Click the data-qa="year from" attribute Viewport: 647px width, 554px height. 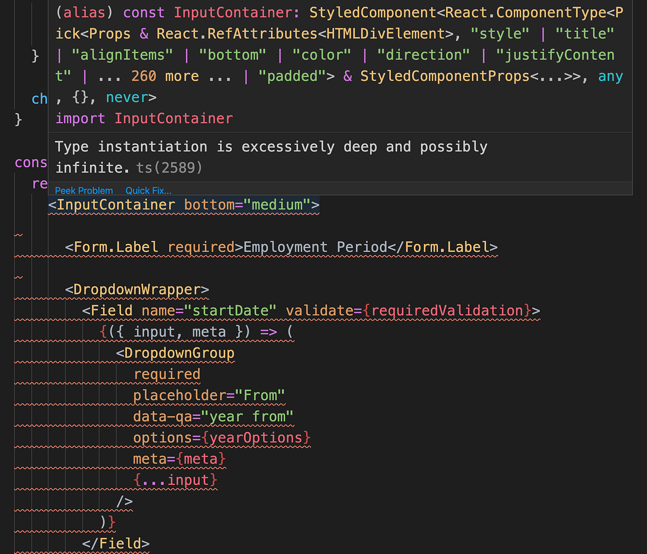213,416
